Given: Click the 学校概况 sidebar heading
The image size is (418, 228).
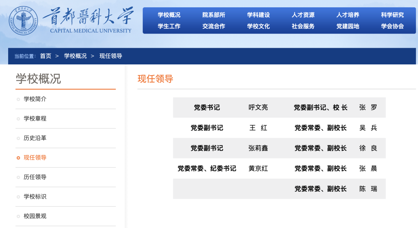Looking at the screenshot, I should tap(38, 79).
